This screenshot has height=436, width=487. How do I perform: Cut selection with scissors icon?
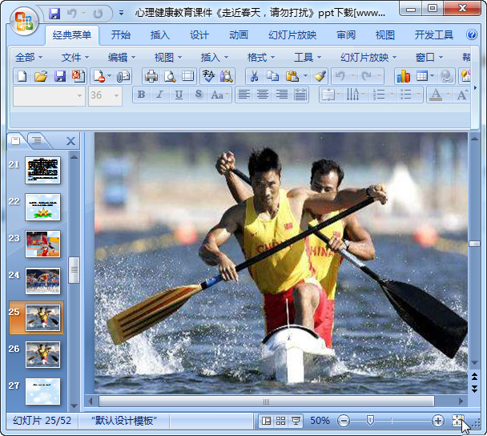tap(254, 76)
